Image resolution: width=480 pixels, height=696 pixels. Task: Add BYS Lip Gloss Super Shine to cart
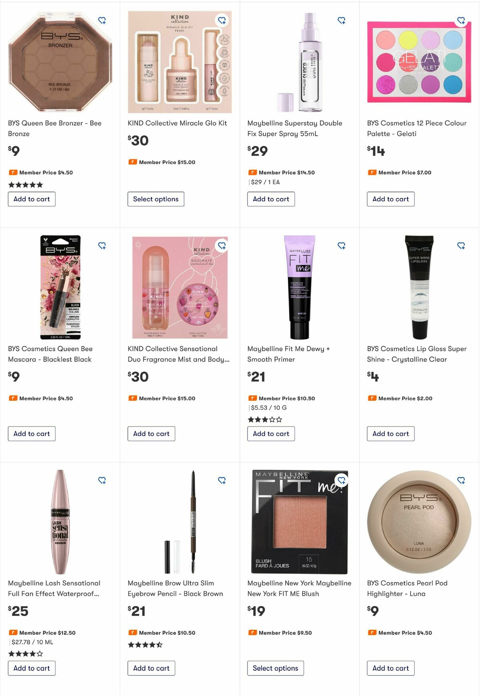tap(390, 434)
